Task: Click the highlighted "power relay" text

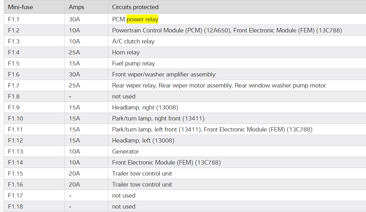Action: coord(142,20)
